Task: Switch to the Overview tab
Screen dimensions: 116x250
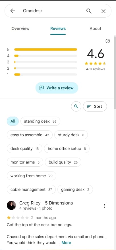Action: (x=20, y=28)
